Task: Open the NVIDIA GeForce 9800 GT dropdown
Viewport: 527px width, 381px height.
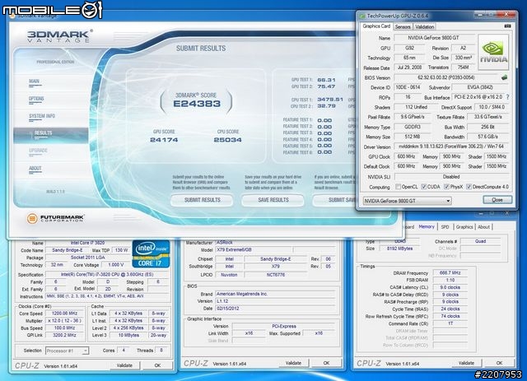Action: [407, 201]
